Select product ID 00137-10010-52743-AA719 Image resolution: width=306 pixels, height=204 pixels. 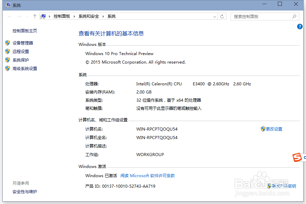coord(129,186)
